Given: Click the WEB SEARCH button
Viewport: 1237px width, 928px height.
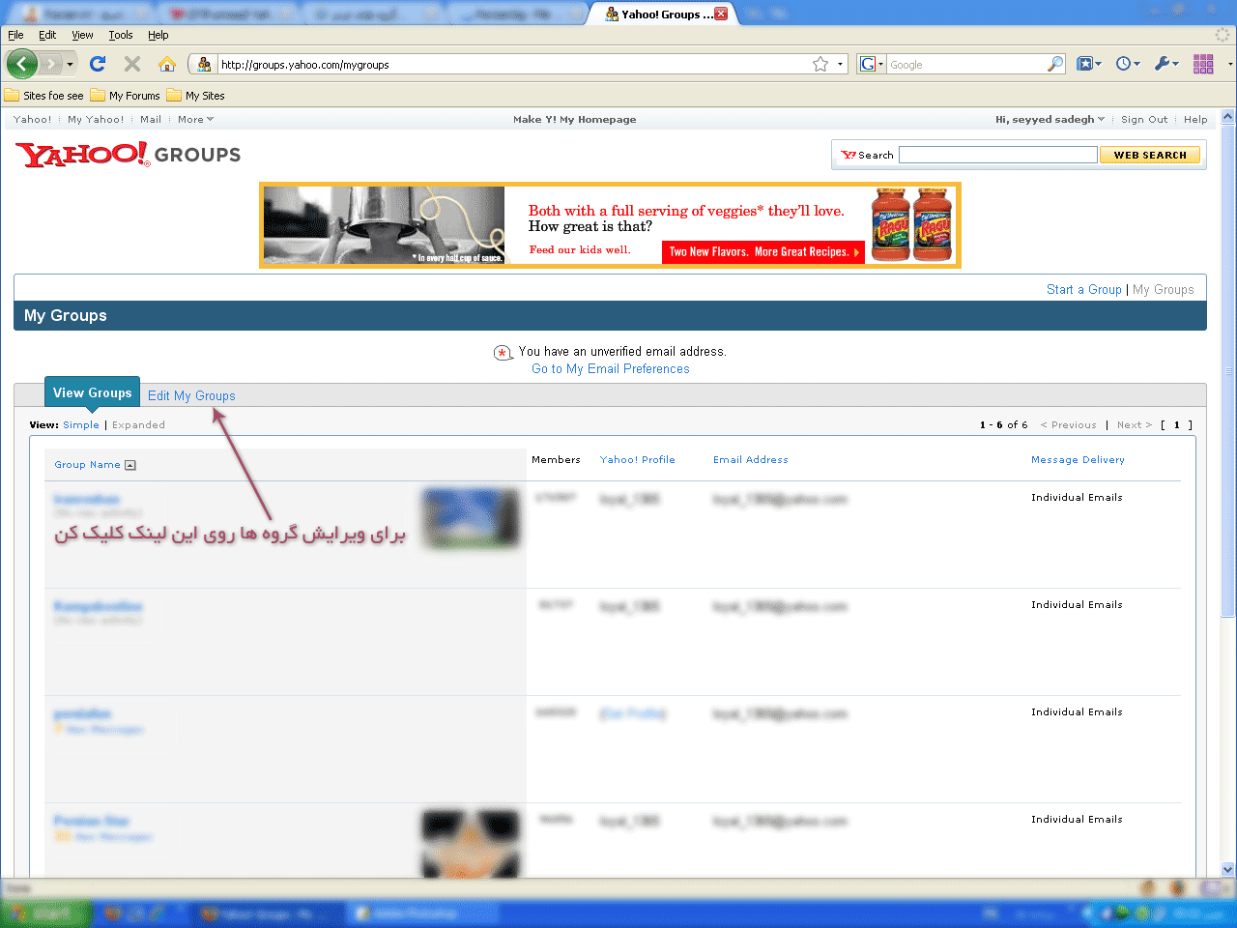Looking at the screenshot, I should click(x=1150, y=155).
